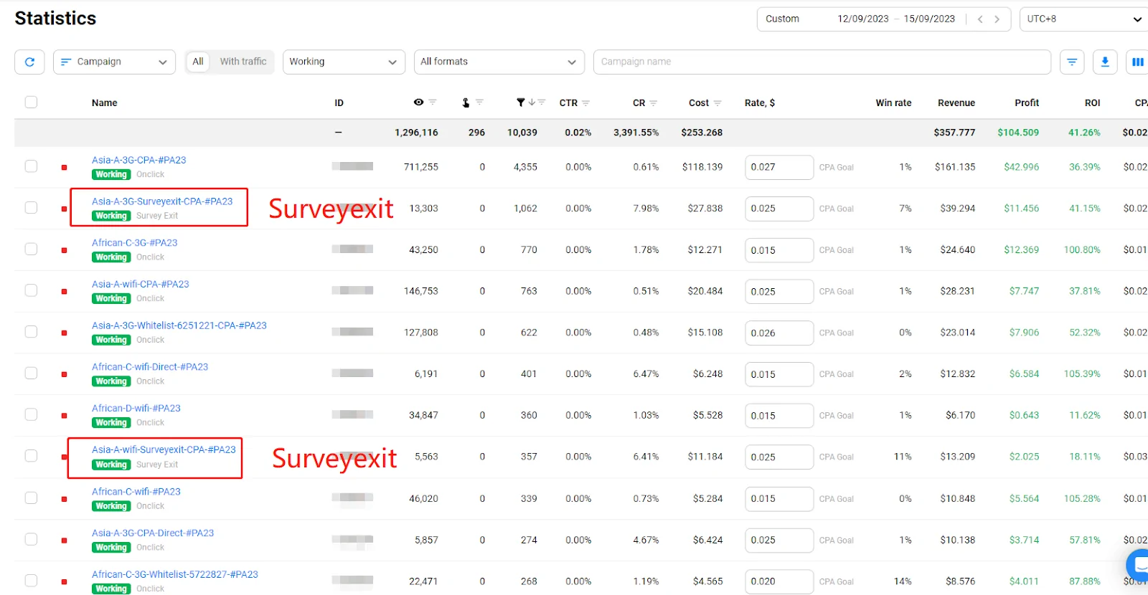Go to next date range arrow
This screenshot has width=1148, height=595.
(997, 19)
